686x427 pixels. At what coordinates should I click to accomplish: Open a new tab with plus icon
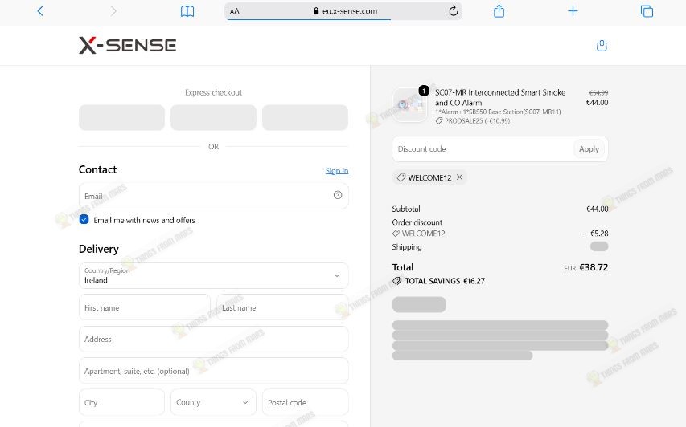(573, 11)
